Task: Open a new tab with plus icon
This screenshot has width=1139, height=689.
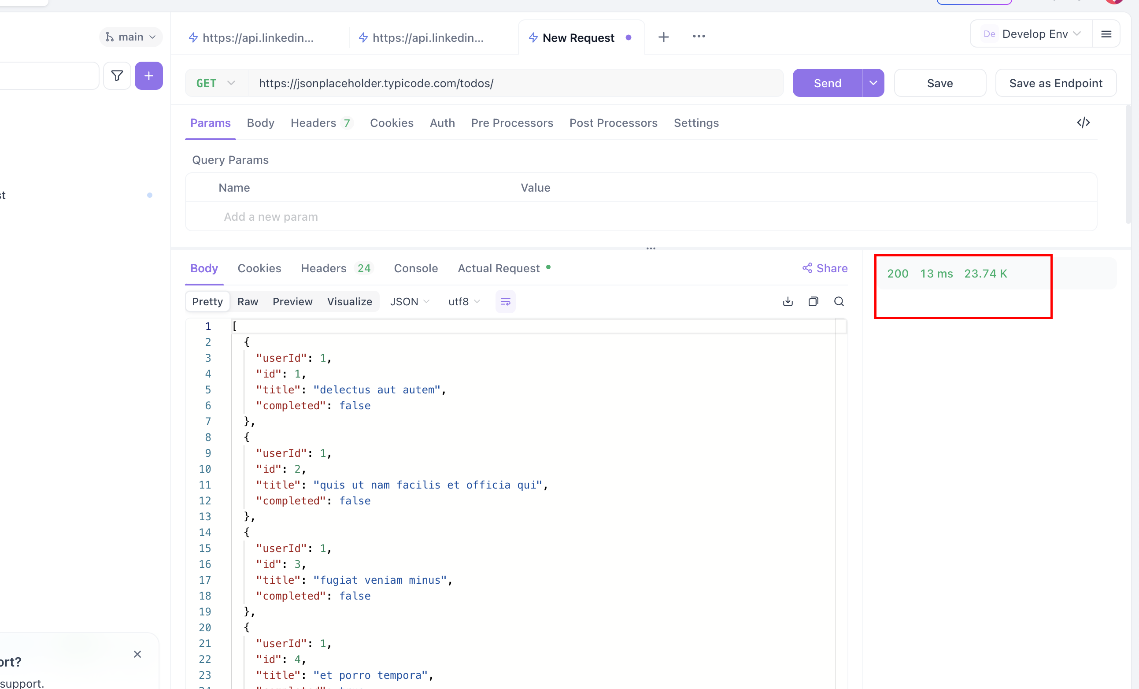Action: 663,37
